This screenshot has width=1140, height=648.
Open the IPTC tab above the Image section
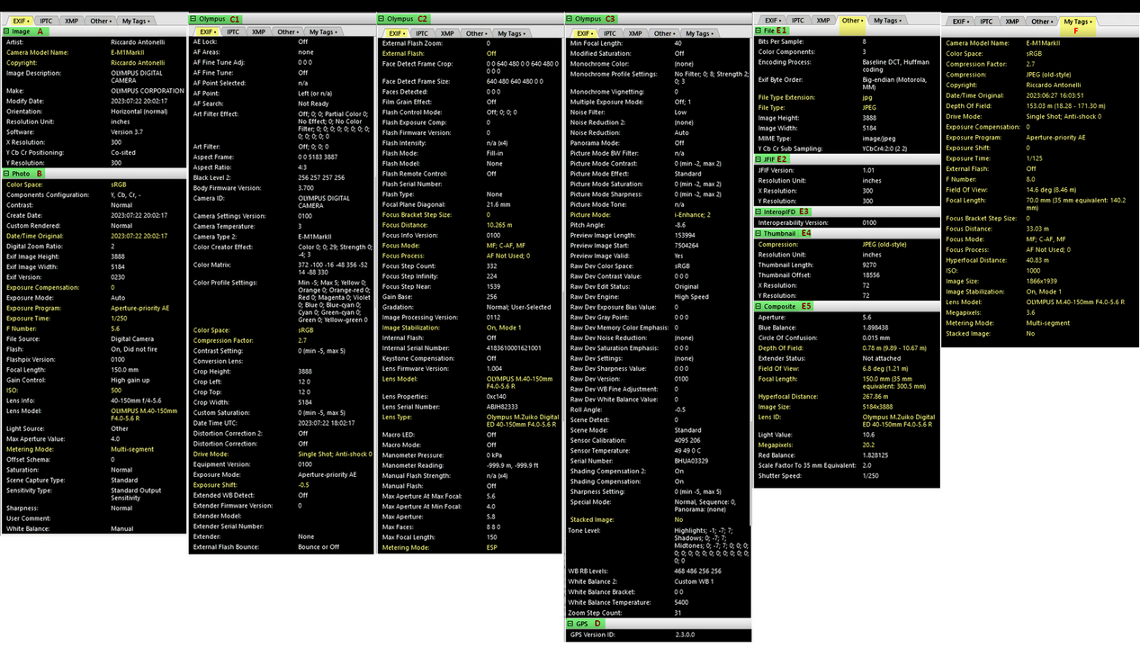pos(45,21)
